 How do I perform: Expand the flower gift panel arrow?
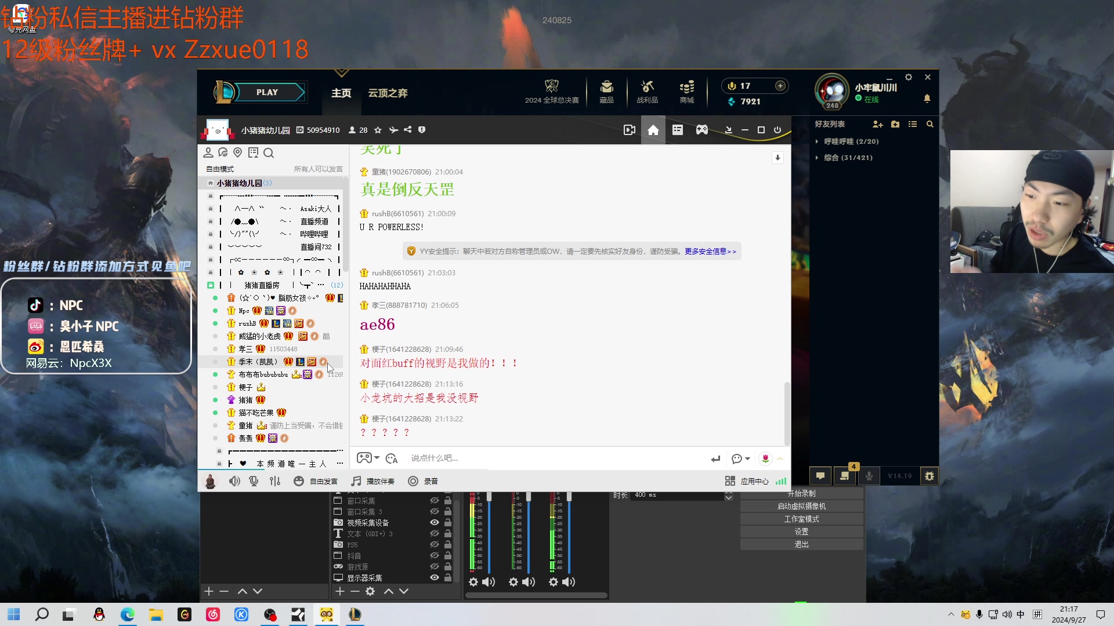(780, 458)
